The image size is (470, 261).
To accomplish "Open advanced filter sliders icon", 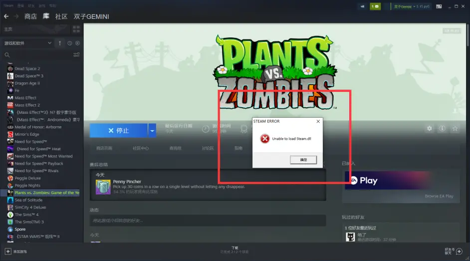I will click(x=76, y=55).
